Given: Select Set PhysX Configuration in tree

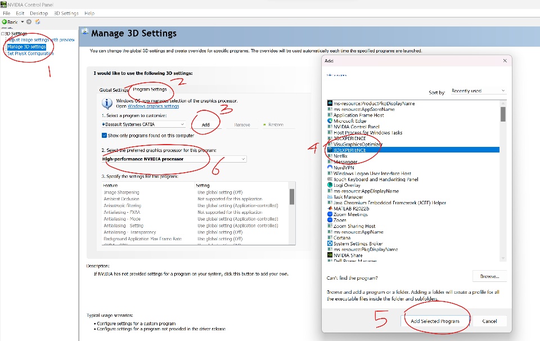Looking at the screenshot, I should point(30,53).
